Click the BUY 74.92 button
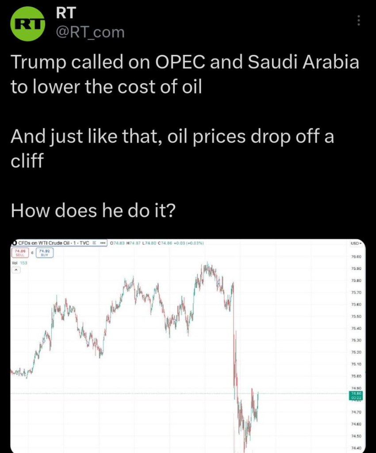376x453 pixels. pos(44,253)
